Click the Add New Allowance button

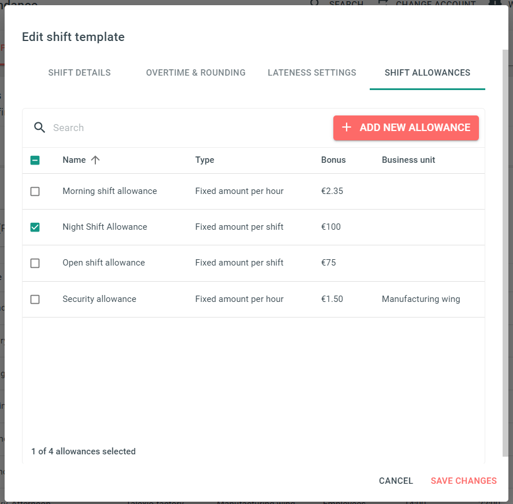point(406,128)
